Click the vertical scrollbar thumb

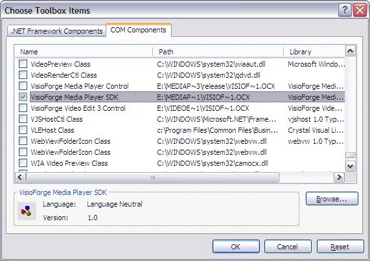pyautogui.click(x=351, y=155)
